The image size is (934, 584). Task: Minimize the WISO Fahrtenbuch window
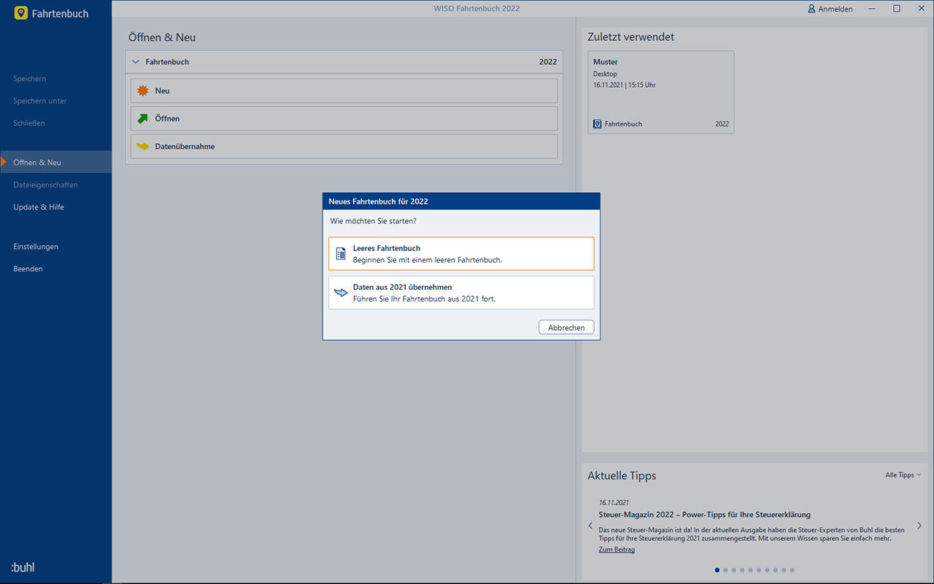[x=873, y=9]
